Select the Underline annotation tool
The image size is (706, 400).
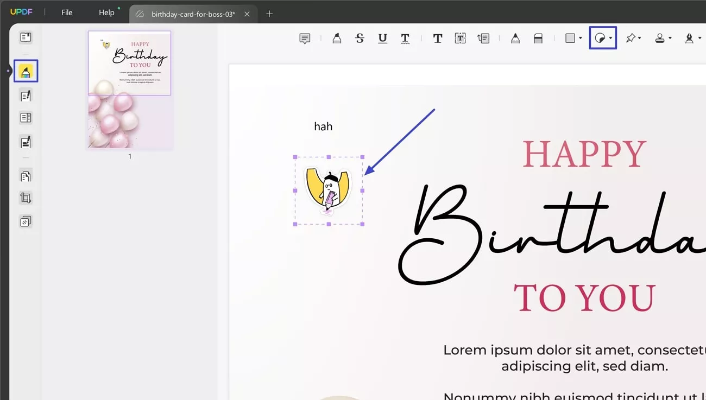coord(382,38)
